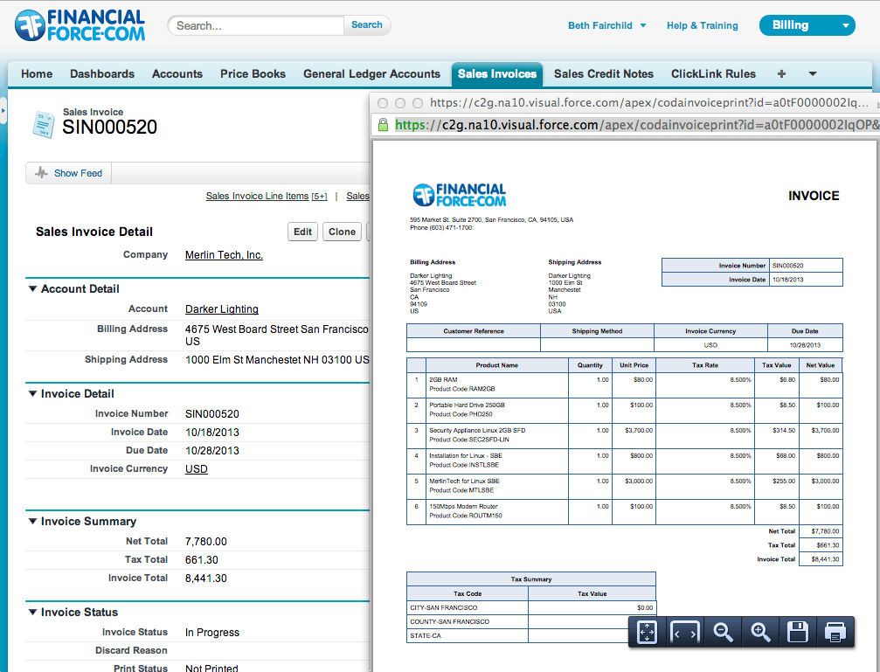880x672 pixels.
Task: Open the Home tab
Action: pos(37,74)
